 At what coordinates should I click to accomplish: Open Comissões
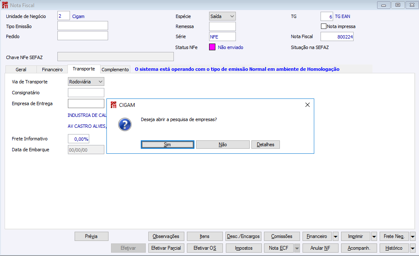click(282, 236)
